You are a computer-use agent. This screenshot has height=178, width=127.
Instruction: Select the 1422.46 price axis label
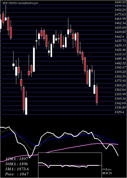[120, 50]
